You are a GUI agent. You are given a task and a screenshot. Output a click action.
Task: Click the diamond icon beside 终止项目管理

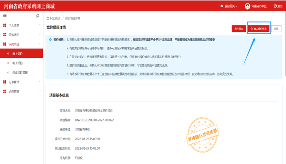[x=8, y=72]
